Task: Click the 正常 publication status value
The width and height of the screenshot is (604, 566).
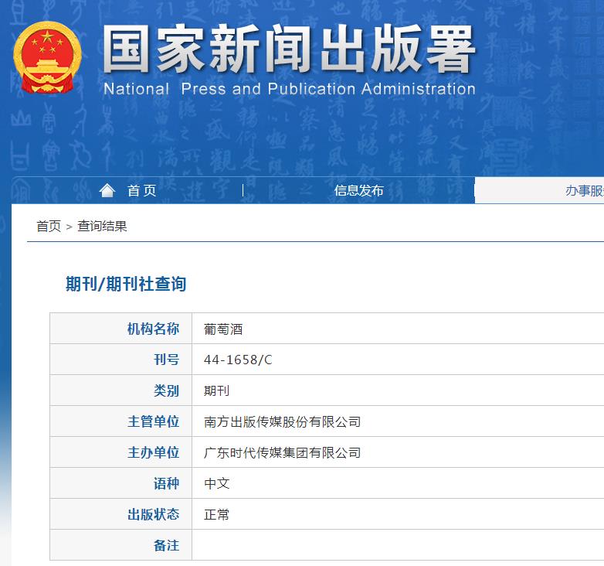Action: [x=216, y=515]
